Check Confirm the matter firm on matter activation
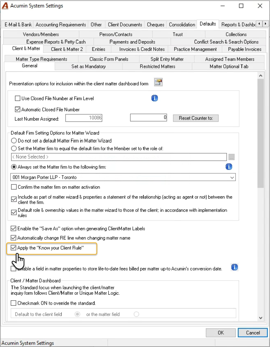The width and height of the screenshot is (270, 347). [x=14, y=187]
